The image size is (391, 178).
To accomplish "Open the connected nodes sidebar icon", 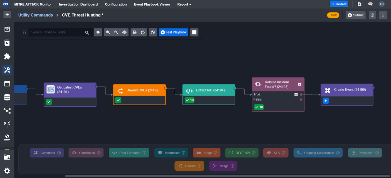I will coord(7,111).
